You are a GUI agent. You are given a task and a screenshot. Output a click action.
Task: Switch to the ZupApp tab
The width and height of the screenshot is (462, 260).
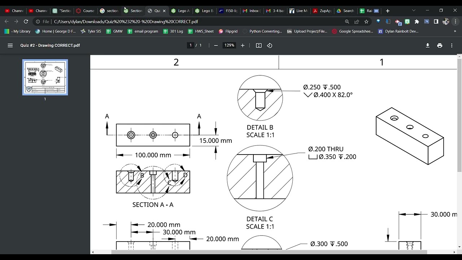322,11
